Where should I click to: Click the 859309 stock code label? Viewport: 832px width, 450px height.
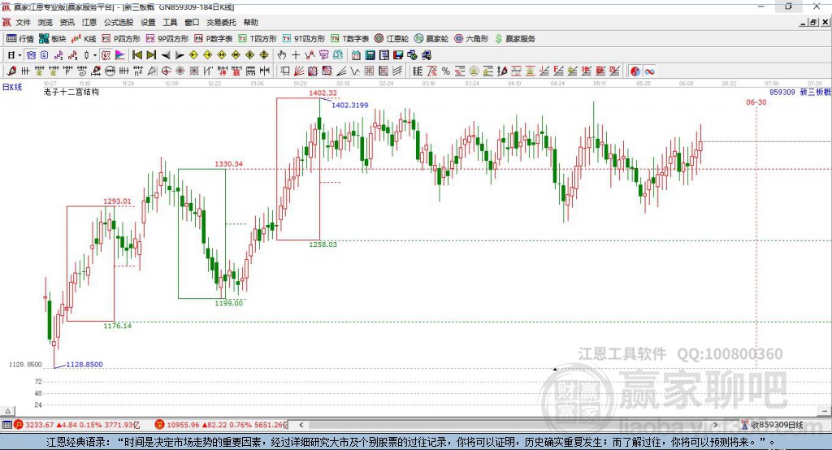782,92
